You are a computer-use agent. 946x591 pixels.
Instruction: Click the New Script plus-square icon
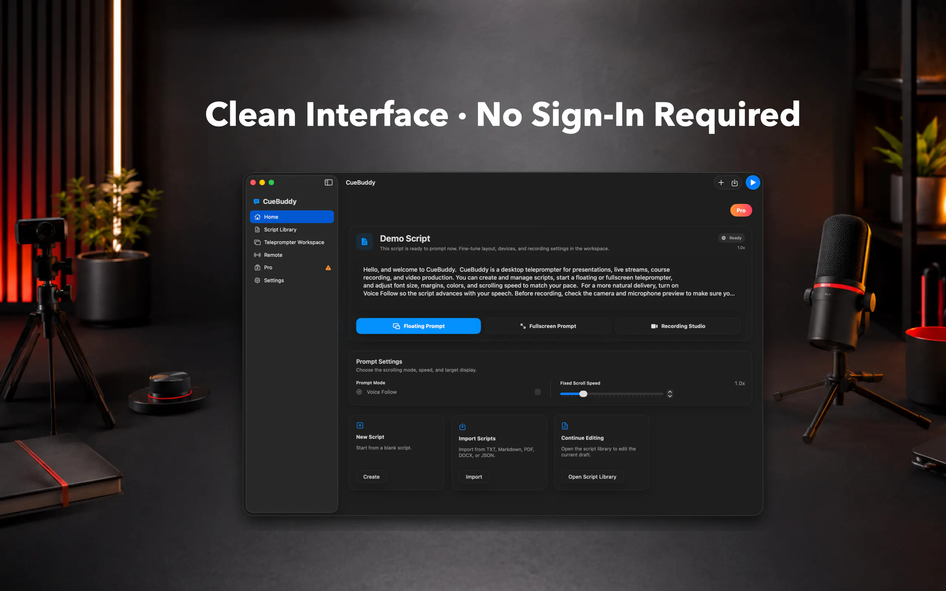click(x=360, y=425)
